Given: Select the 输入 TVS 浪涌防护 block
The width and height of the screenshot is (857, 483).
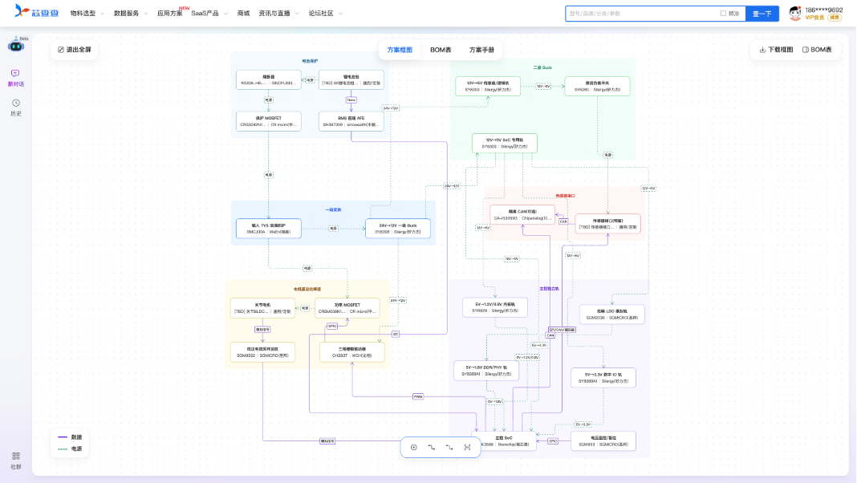Looking at the screenshot, I should tap(268, 229).
